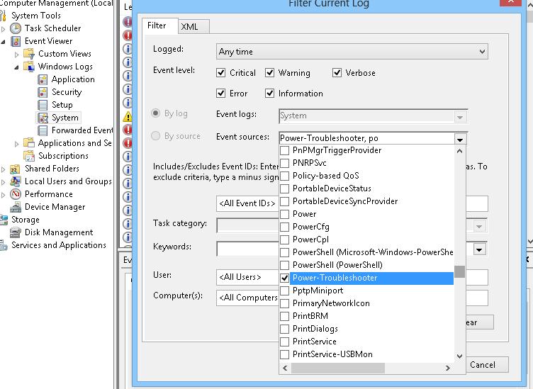The width and height of the screenshot is (533, 389).
Task: Click source list scroll-up arrow
Action: point(459,151)
